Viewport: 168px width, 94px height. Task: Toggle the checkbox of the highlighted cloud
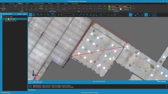4,19
